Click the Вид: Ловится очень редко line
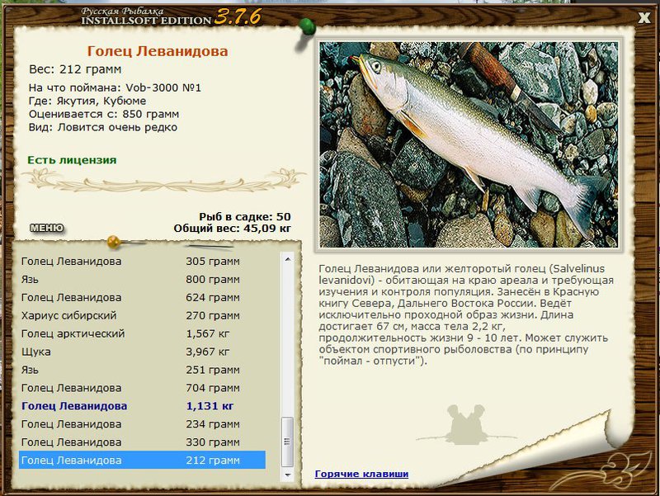The width and height of the screenshot is (660, 496). tap(103, 127)
